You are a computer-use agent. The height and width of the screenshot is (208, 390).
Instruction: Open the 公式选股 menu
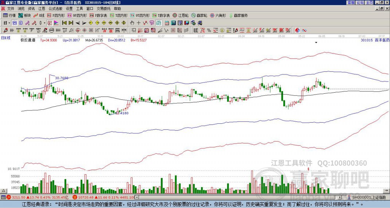click(x=56, y=9)
